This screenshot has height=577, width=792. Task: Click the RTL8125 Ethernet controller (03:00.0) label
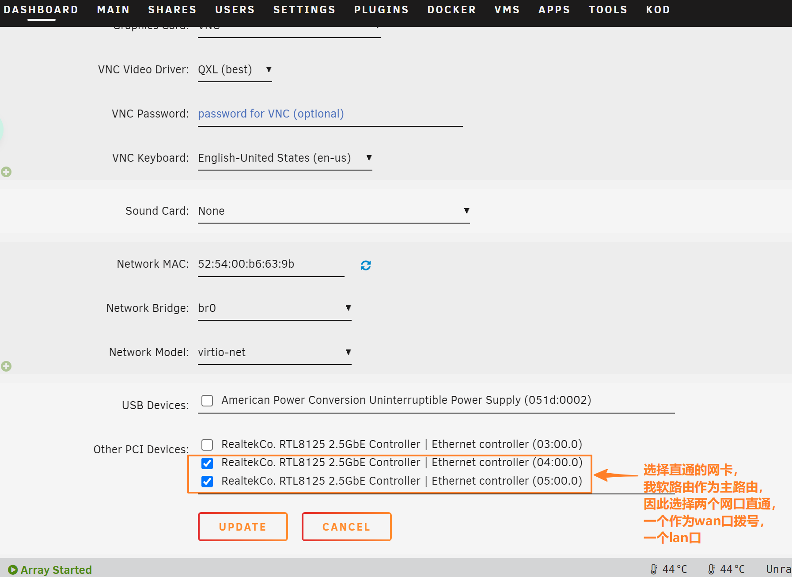click(x=402, y=444)
